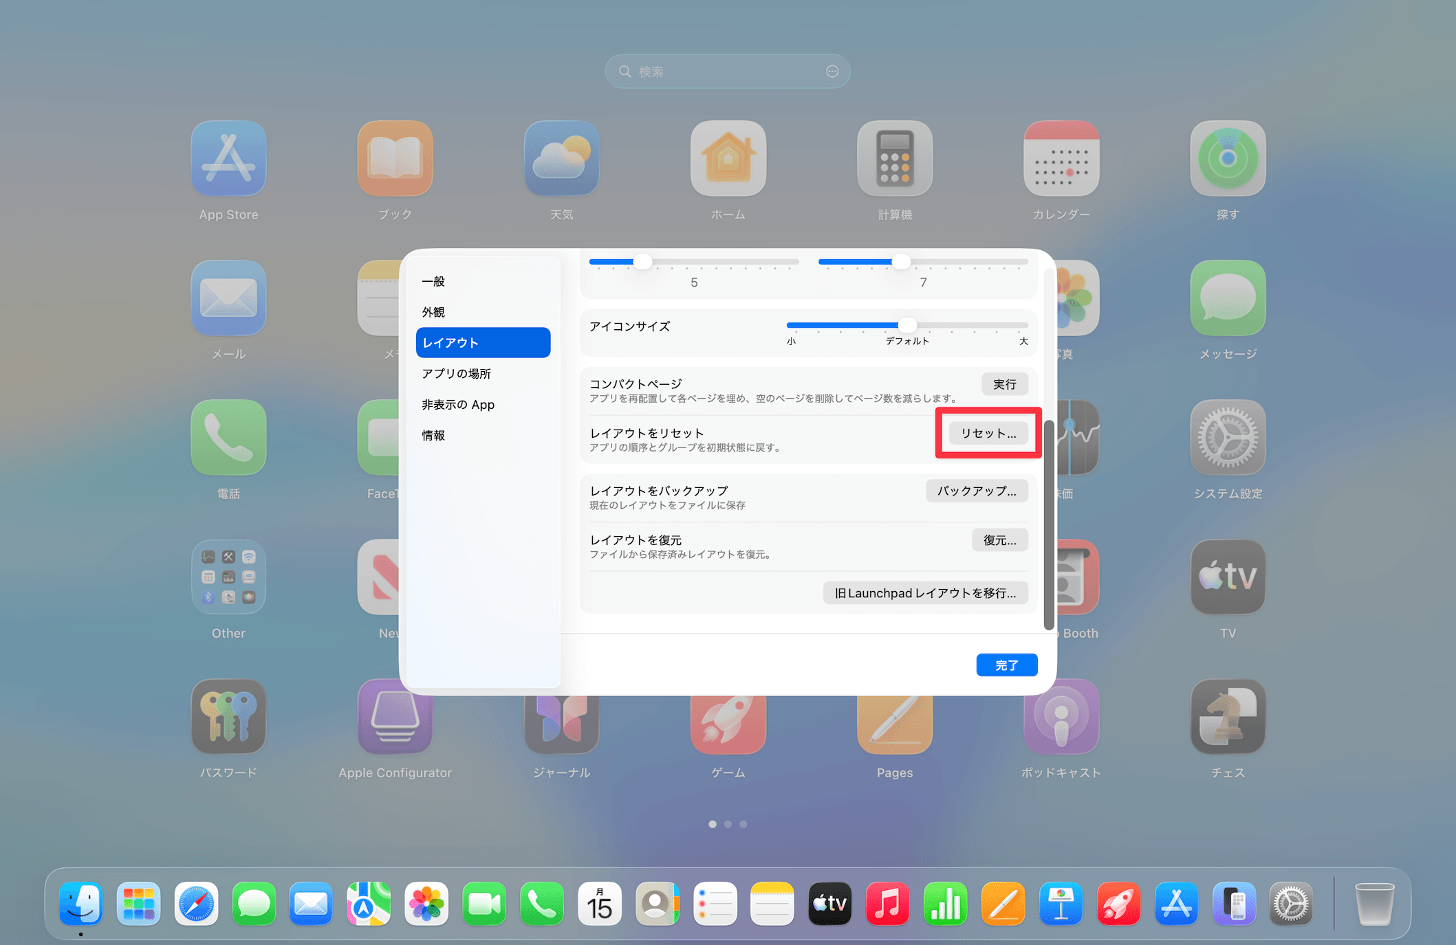Open Reminders in the Dock
Viewport: 1456px width, 945px height.
click(715, 904)
